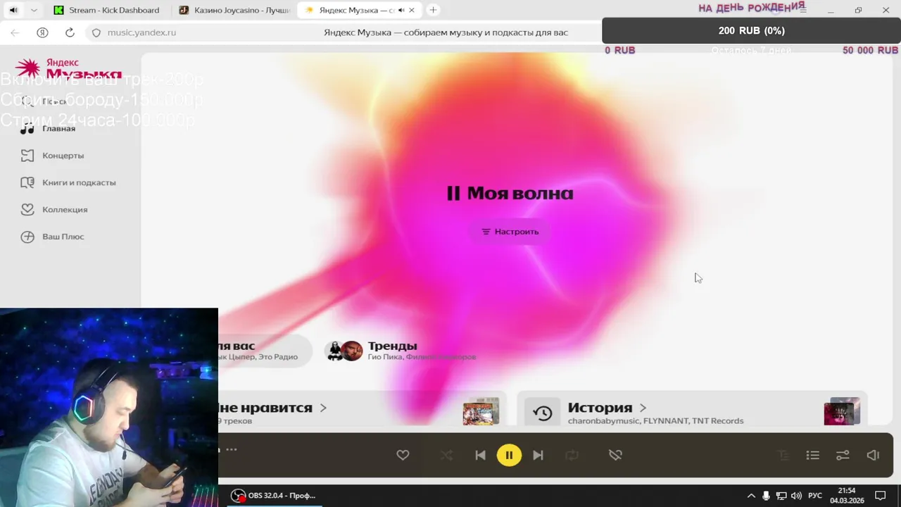Image resolution: width=901 pixels, height=507 pixels.
Task: Switch to Stream - Kick Dashboard tab
Action: [108, 10]
